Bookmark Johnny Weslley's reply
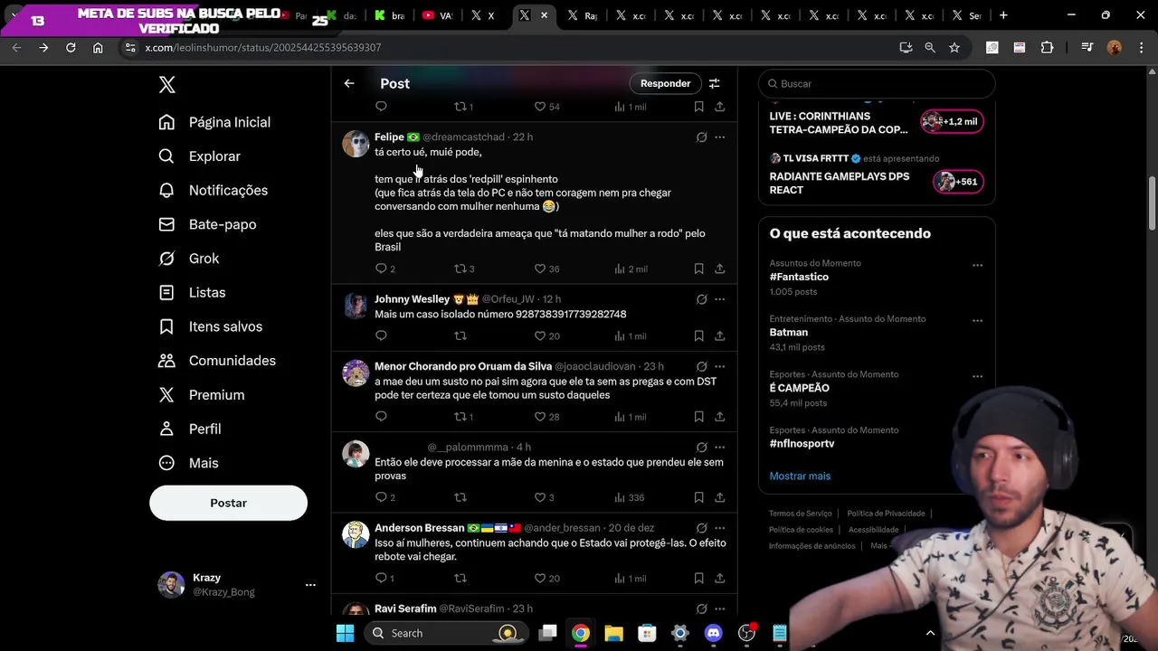 pos(698,335)
